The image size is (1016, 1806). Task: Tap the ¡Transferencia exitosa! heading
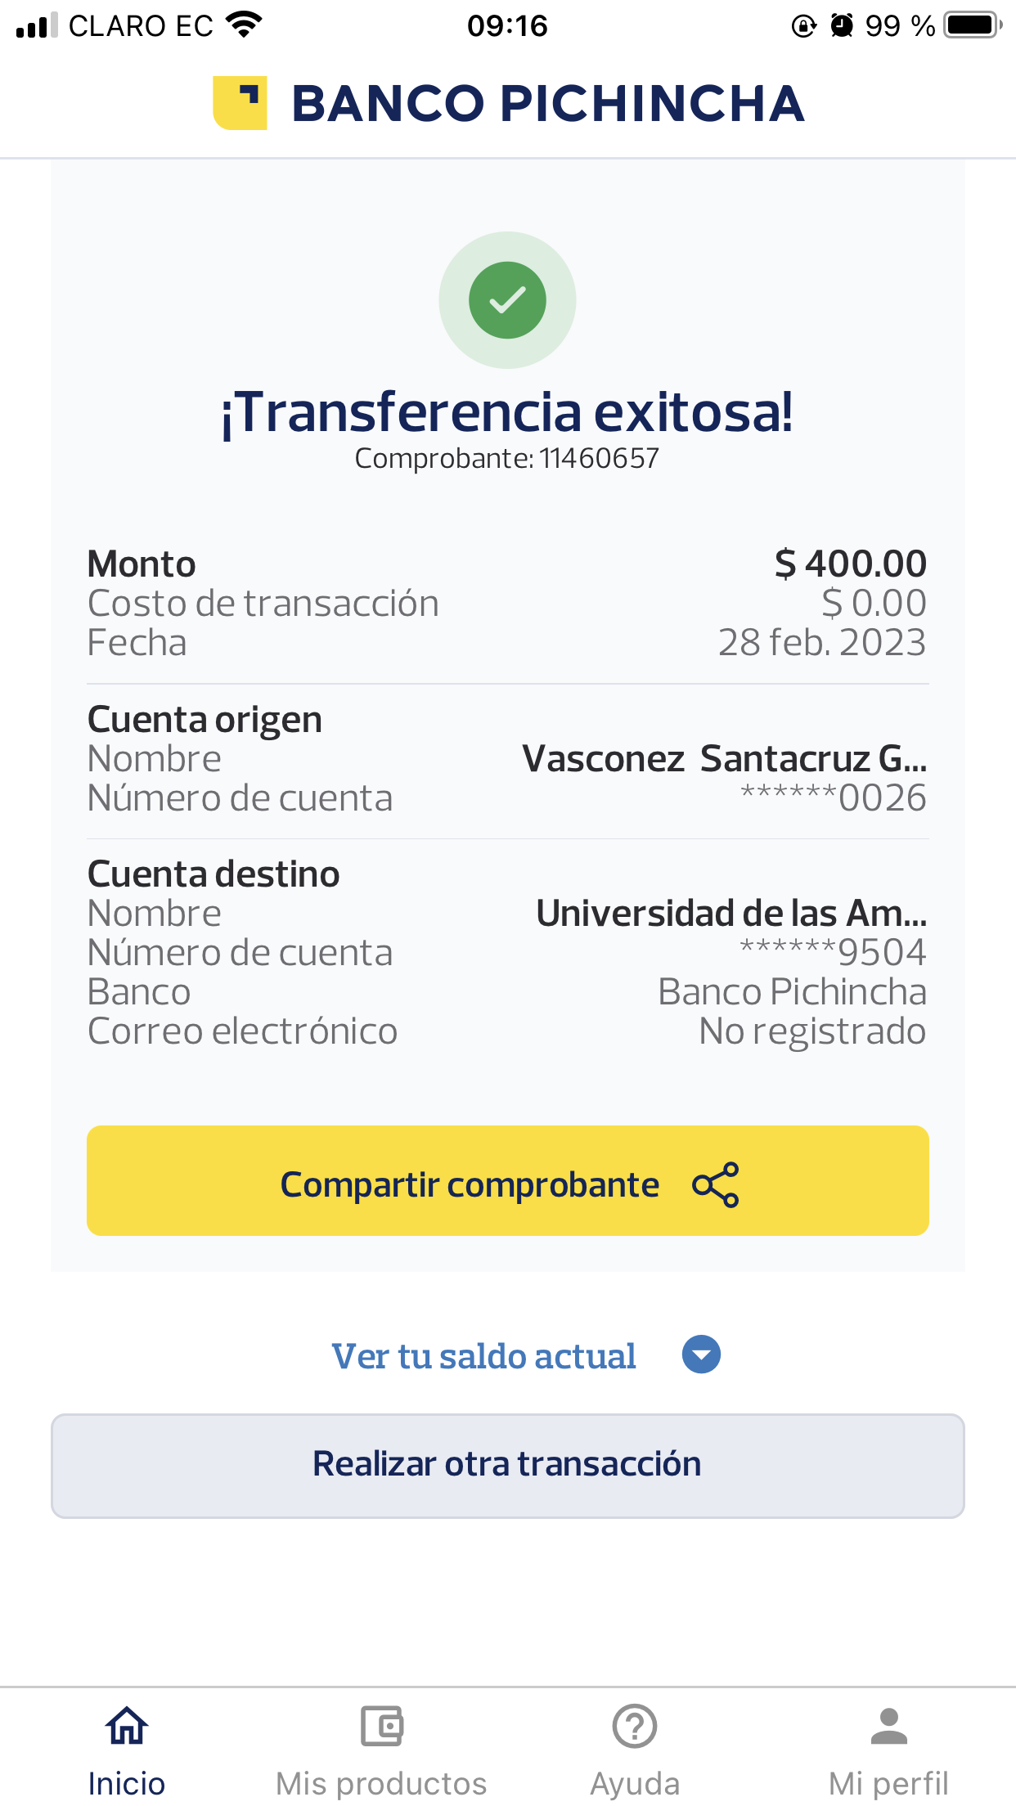pos(507,411)
